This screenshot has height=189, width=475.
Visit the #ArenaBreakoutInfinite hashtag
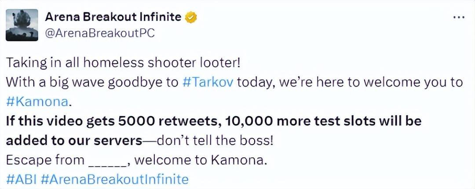[116, 179]
